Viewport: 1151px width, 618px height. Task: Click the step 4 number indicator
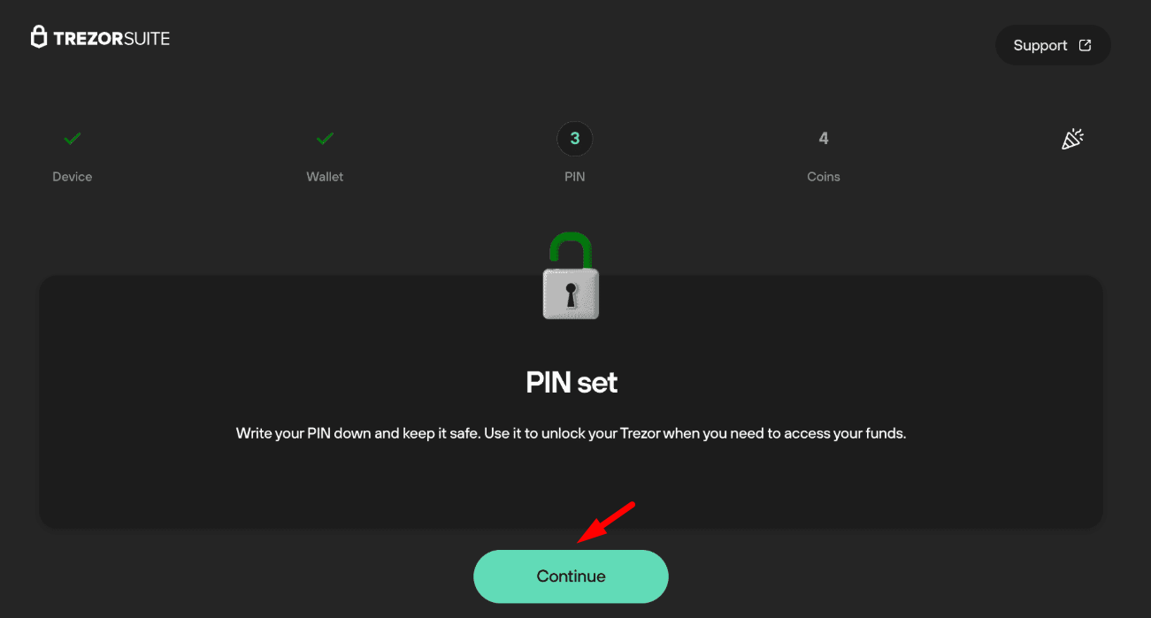pos(824,139)
